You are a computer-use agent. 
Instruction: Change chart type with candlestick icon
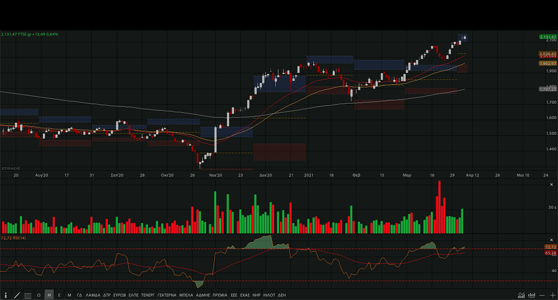(532, 295)
